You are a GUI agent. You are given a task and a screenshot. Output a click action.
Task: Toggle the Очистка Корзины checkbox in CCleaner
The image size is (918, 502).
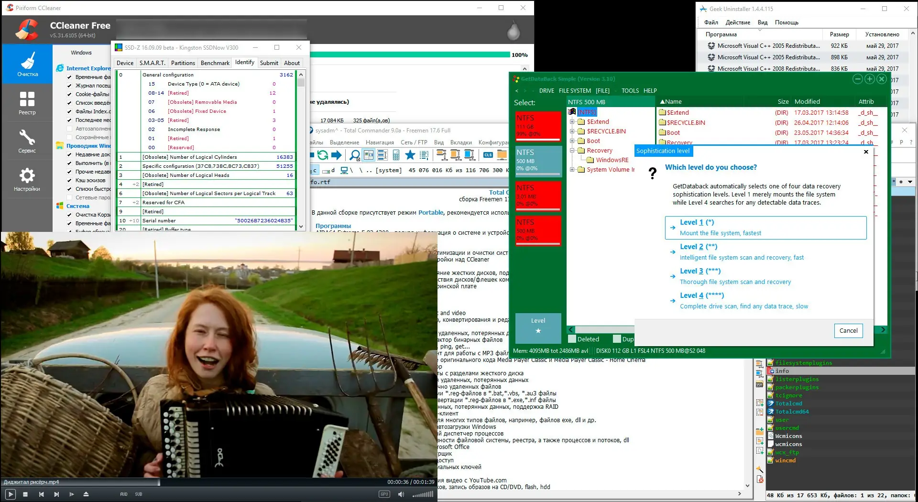pyautogui.click(x=69, y=215)
